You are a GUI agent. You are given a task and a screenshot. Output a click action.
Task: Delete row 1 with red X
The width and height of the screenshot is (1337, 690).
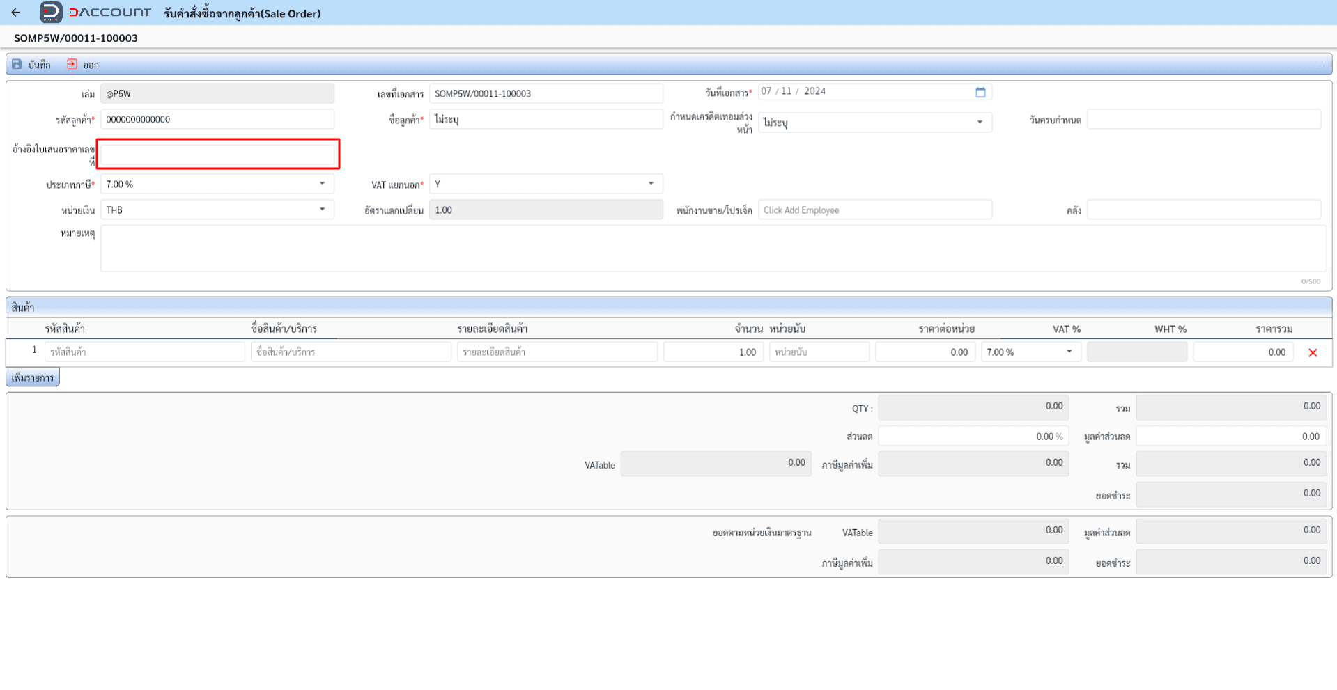(x=1313, y=352)
